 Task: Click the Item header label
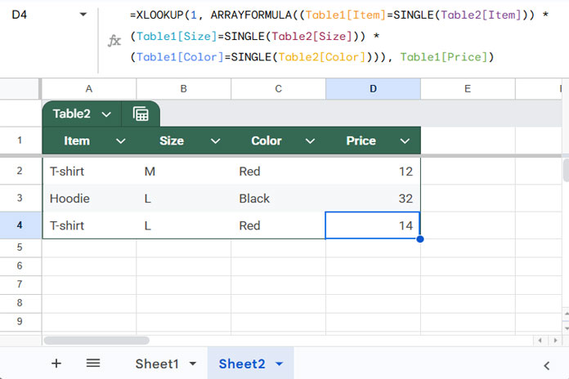(77, 140)
